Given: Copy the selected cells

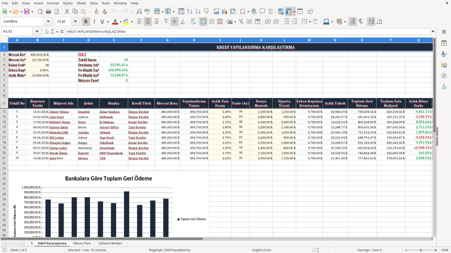Looking at the screenshot, I should click(75, 12).
